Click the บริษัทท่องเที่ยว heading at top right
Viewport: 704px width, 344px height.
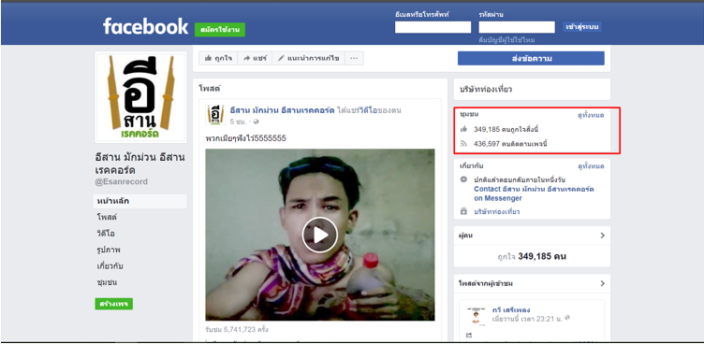(486, 89)
